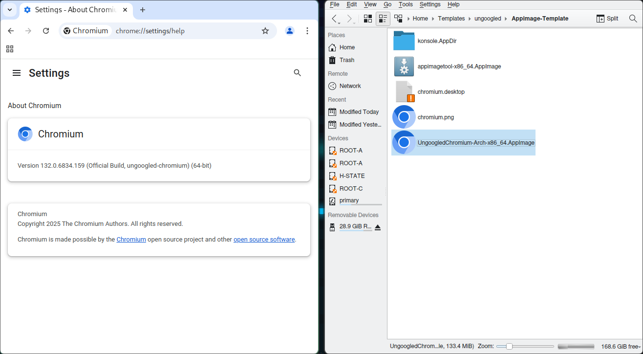The width and height of the screenshot is (643, 354).
Task: Switch Dolphin to compact view mode
Action: click(x=383, y=19)
